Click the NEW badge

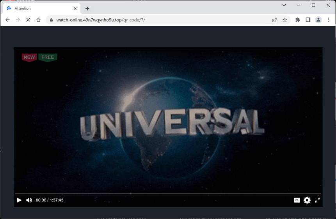[29, 57]
